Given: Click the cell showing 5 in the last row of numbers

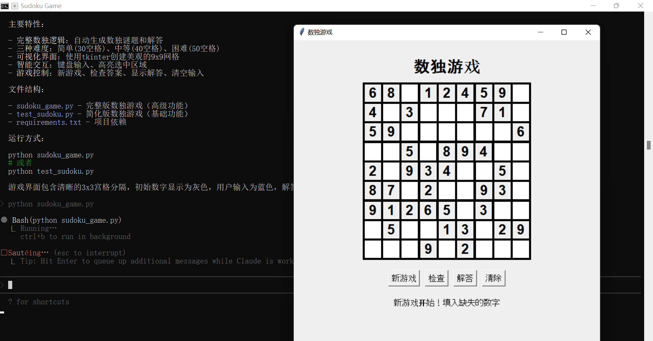Looking at the screenshot, I should [391, 229].
